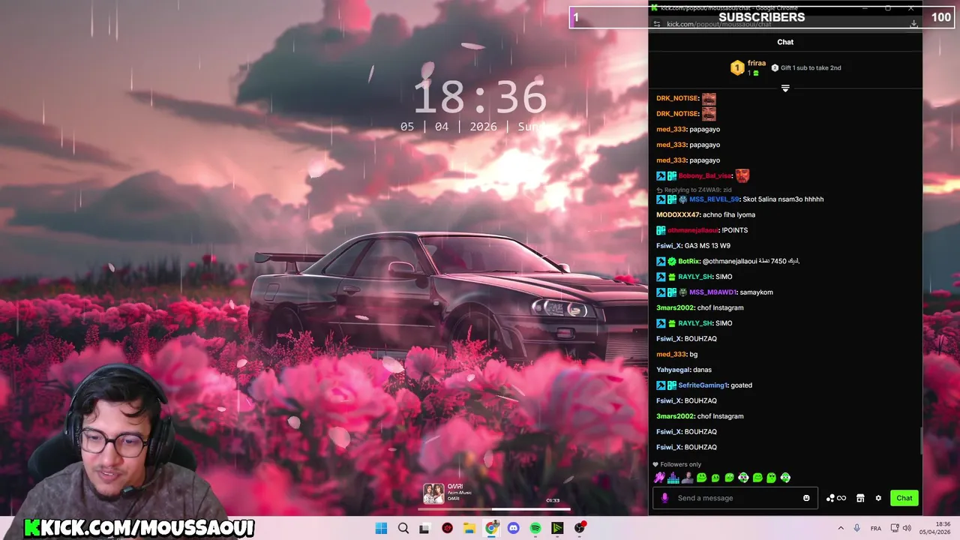Image resolution: width=960 pixels, height=540 pixels.
Task: Open the red circular app on taskbar
Action: click(x=448, y=528)
